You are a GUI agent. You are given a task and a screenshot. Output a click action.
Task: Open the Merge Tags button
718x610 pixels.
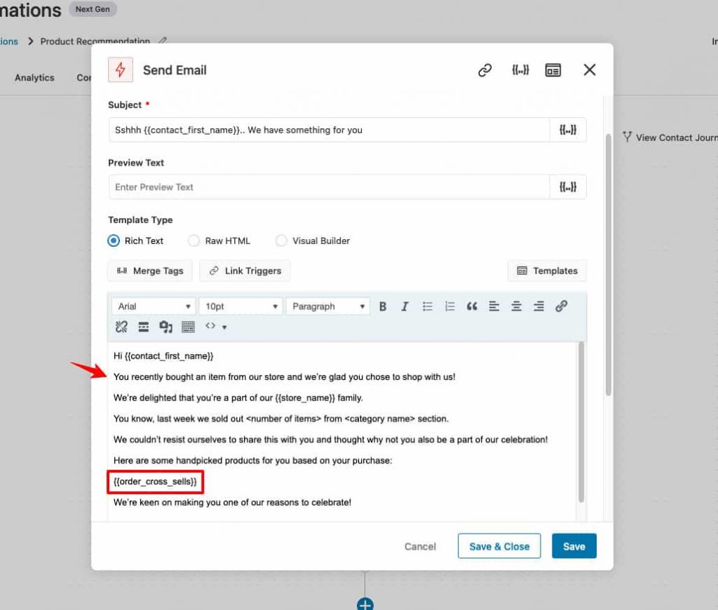click(x=150, y=271)
